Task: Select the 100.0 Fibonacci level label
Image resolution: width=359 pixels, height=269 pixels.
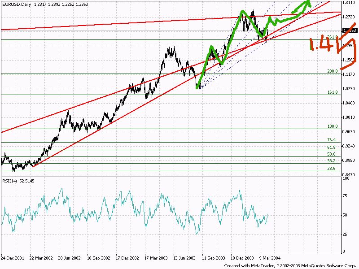Action: click(x=332, y=126)
